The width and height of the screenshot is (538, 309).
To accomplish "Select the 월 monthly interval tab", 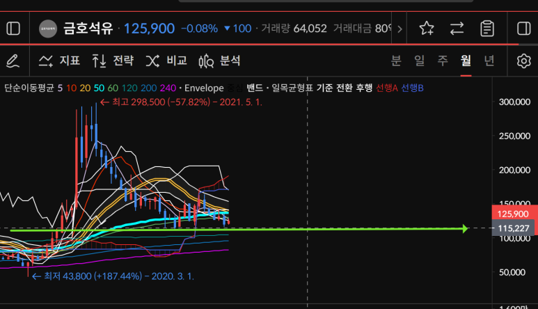I will (x=466, y=61).
